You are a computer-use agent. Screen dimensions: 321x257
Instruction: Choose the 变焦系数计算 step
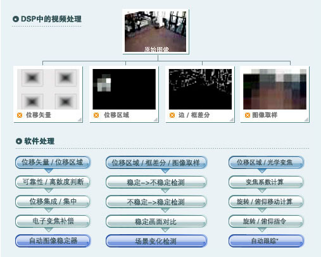click(x=266, y=182)
